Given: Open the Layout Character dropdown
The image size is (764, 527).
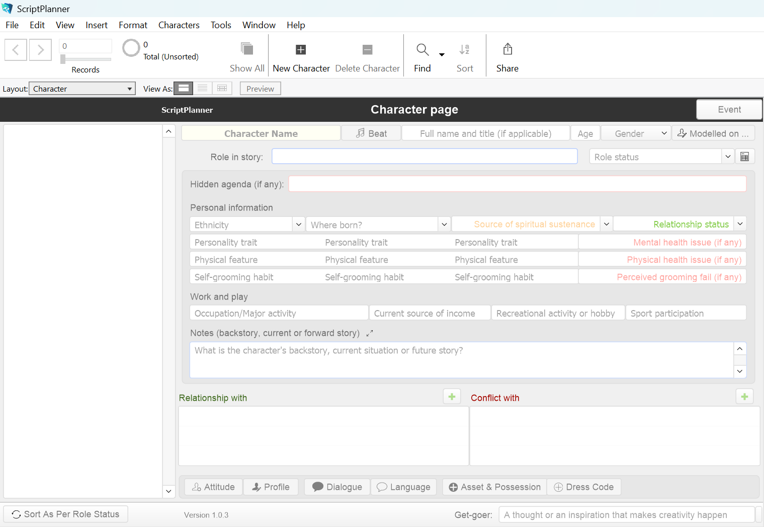Looking at the screenshot, I should tap(82, 89).
